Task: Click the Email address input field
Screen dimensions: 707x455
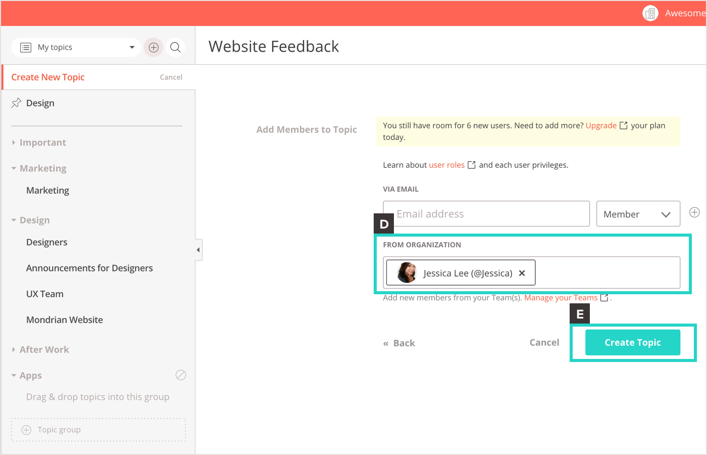Action: tap(486, 214)
